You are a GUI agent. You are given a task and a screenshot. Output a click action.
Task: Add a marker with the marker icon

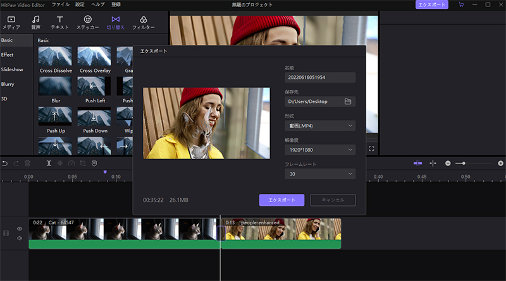(94, 164)
